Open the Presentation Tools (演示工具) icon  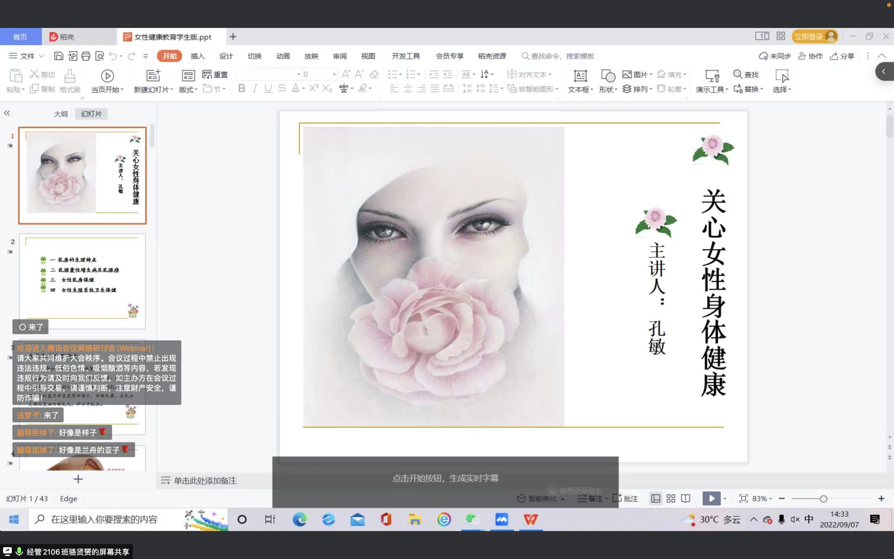712,76
